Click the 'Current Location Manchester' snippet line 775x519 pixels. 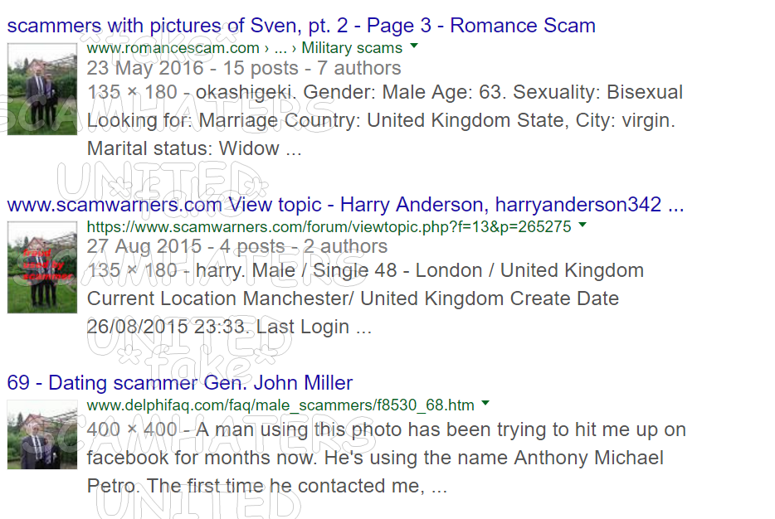(x=353, y=298)
